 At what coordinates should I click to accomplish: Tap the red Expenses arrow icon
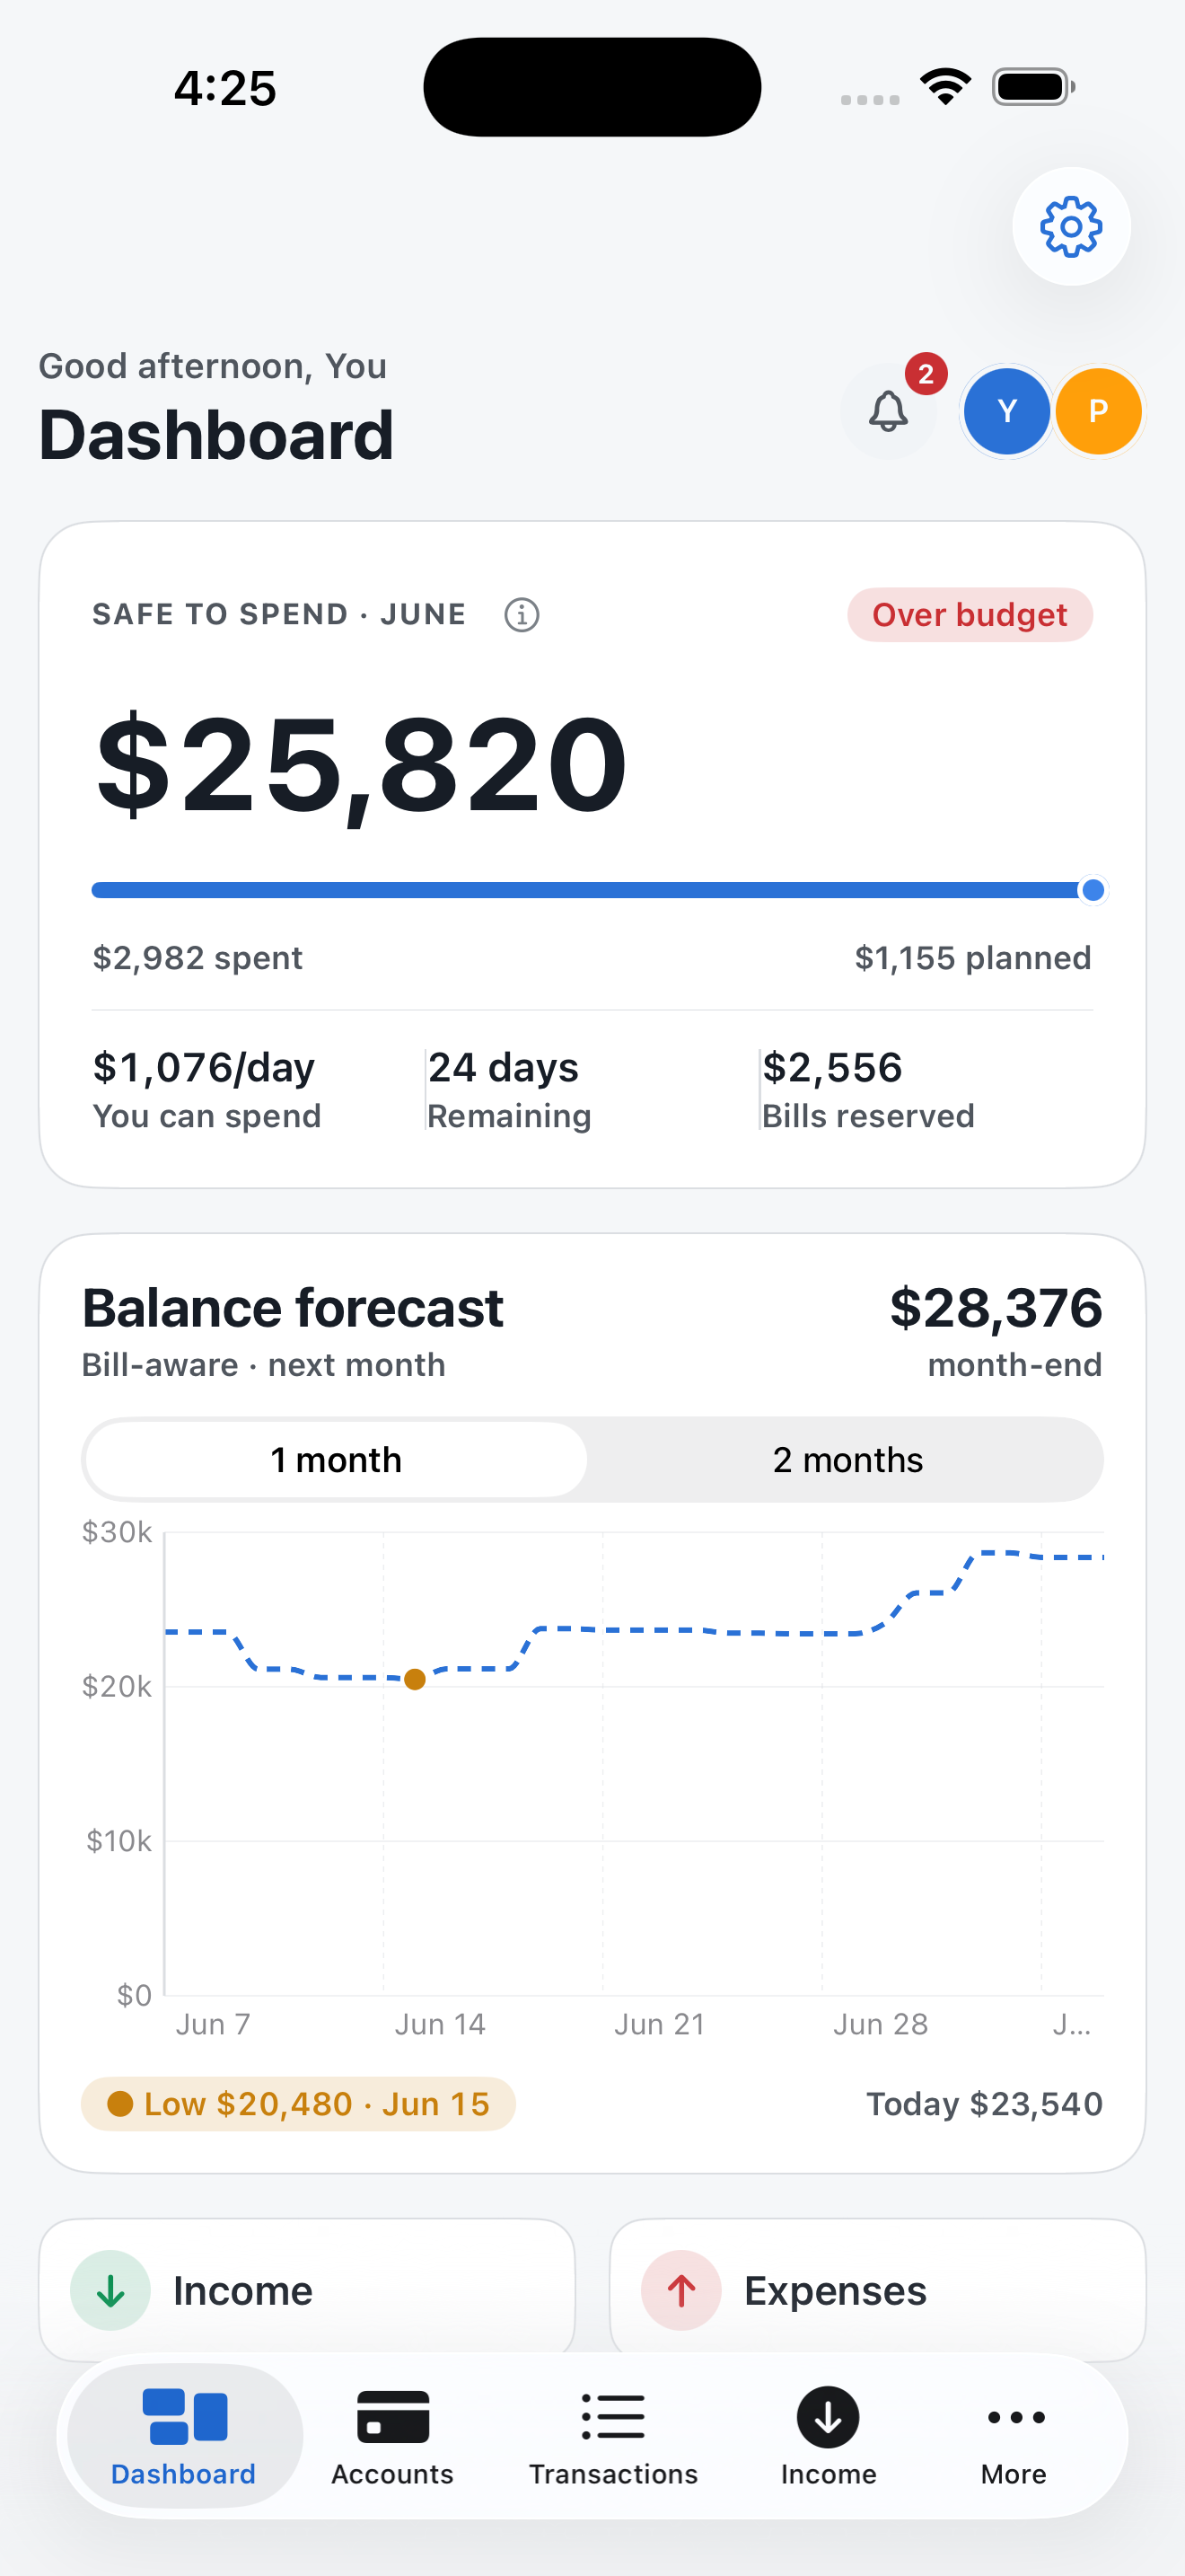[x=681, y=2290]
